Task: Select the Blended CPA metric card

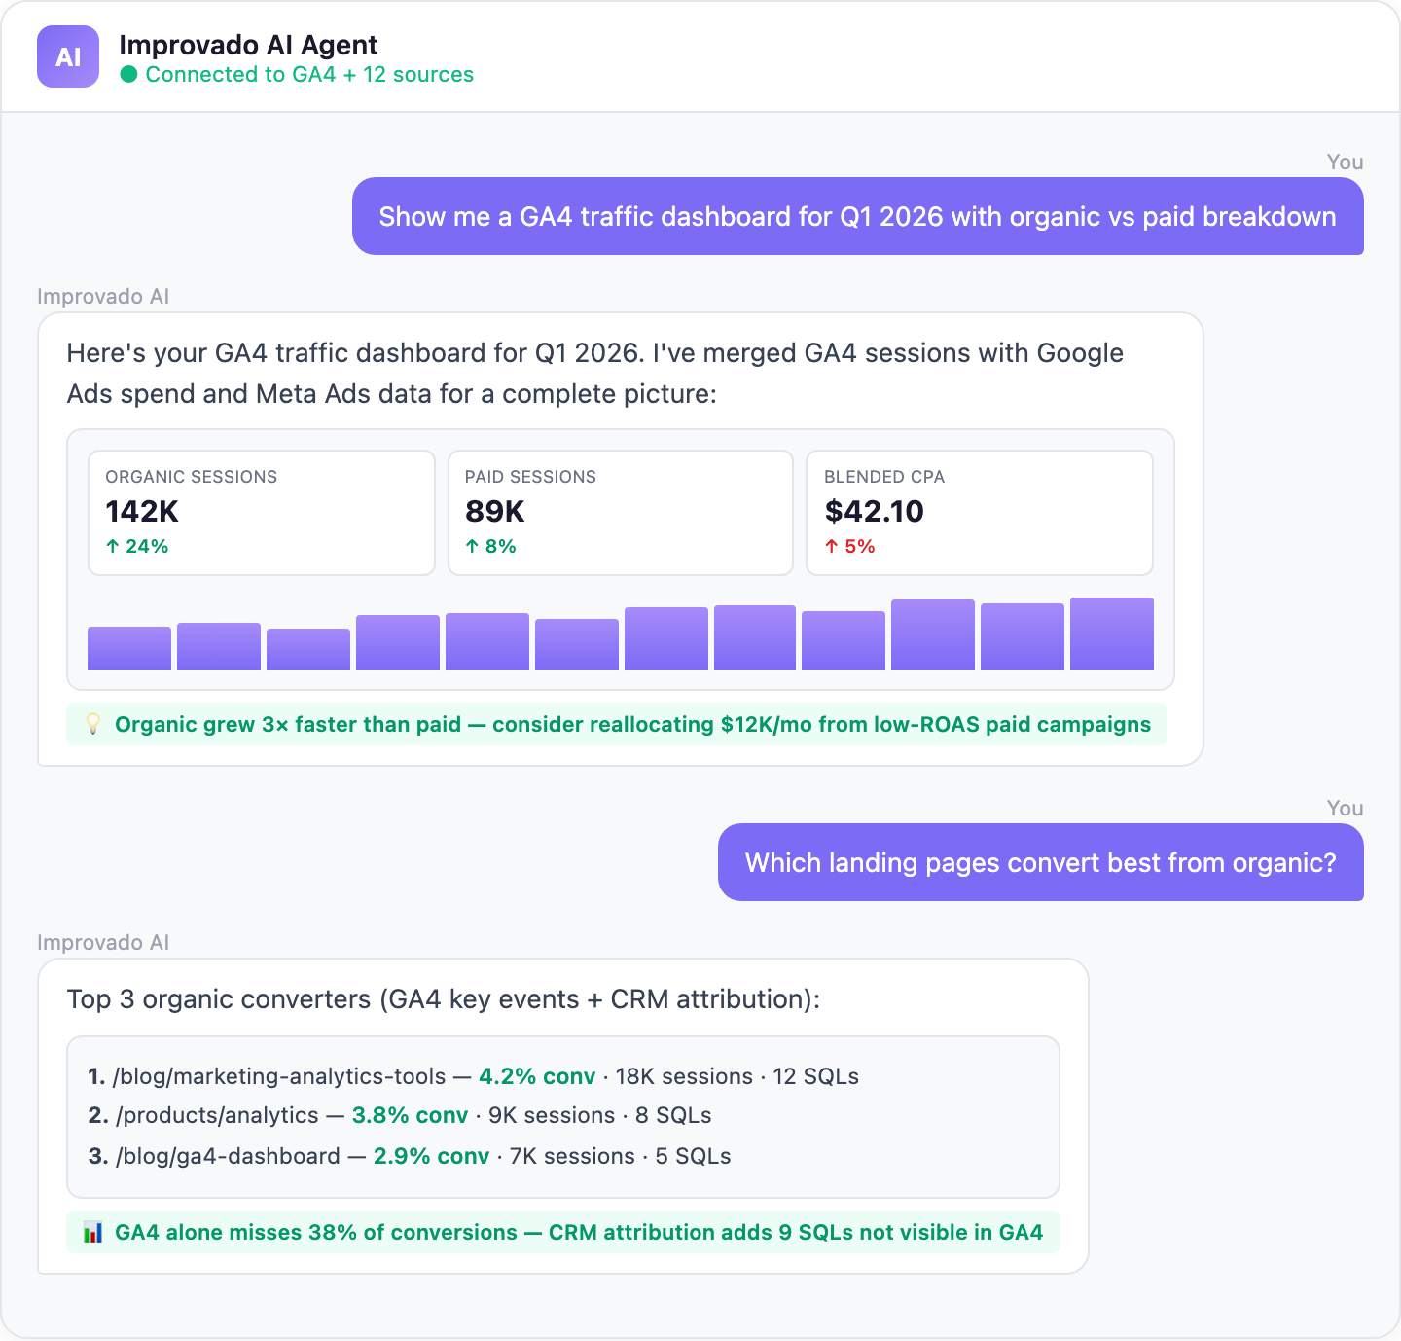Action: [979, 513]
